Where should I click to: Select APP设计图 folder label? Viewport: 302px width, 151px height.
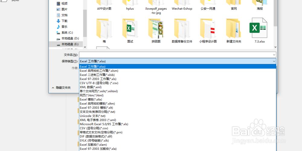pyautogui.click(x=104, y=9)
